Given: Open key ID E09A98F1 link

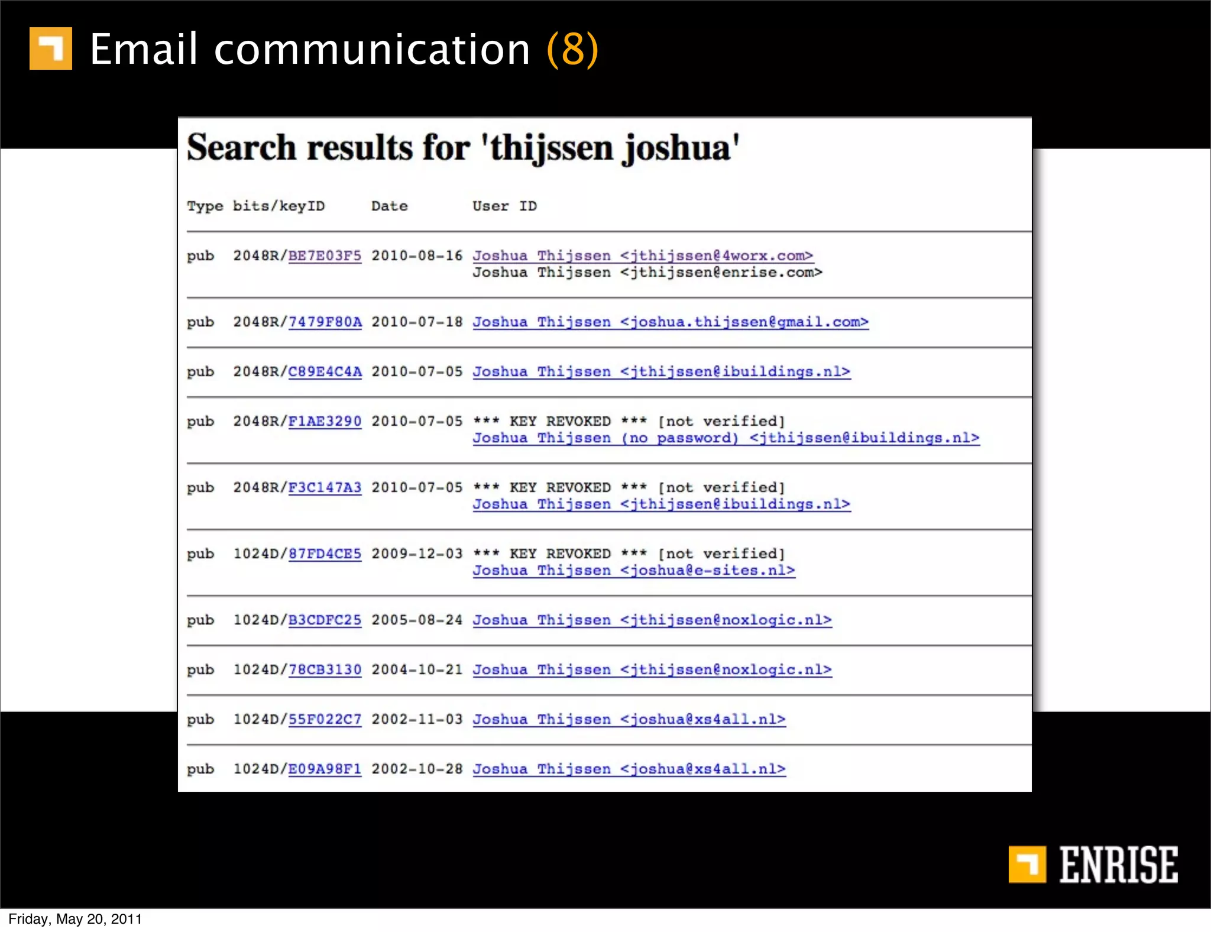Looking at the screenshot, I should click(x=325, y=769).
